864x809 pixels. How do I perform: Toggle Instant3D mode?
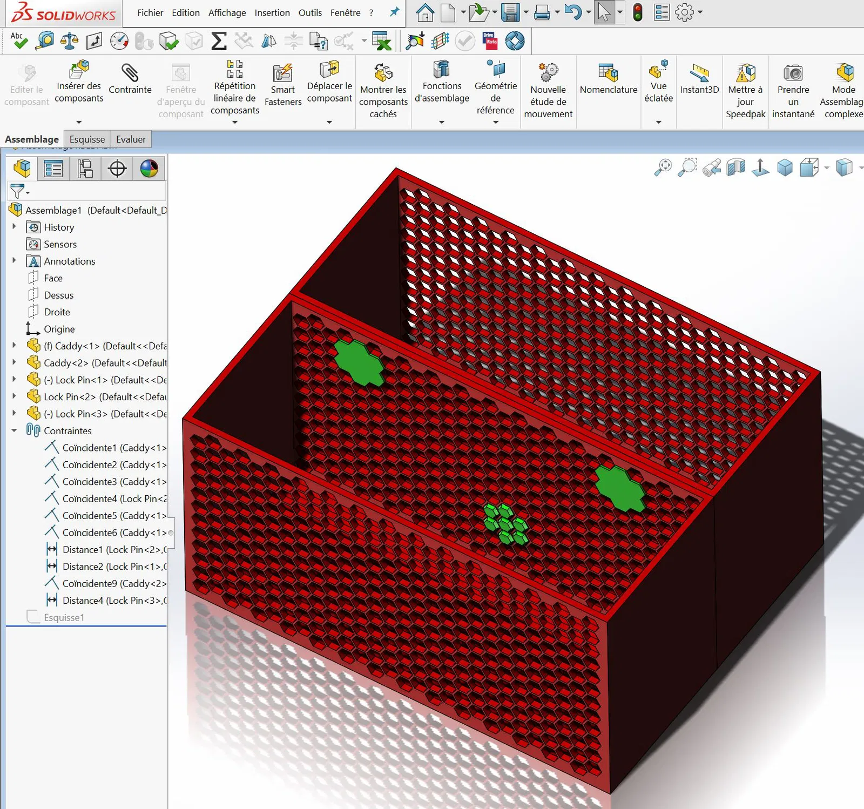pyautogui.click(x=699, y=79)
